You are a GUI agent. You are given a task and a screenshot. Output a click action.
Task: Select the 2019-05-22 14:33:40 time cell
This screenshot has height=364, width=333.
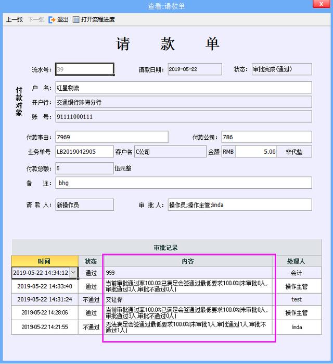[45, 286]
